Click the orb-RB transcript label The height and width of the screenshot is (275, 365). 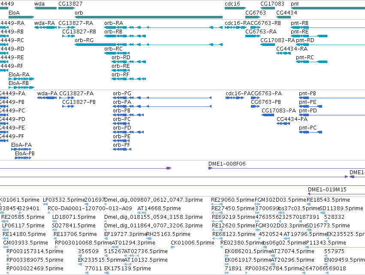coord(113,32)
